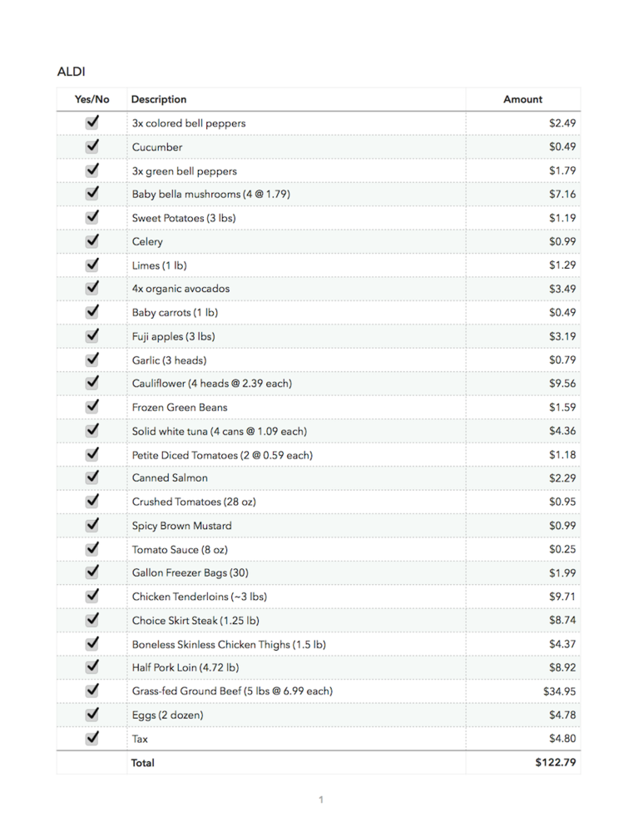Viewport: 643px width, 832px height.
Task: Toggle the 3x green bell peppers checkbox
Action: pyautogui.click(x=92, y=170)
